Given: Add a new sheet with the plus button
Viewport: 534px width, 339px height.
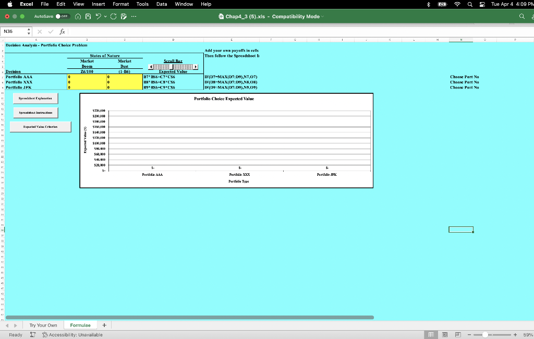Looking at the screenshot, I should click(x=104, y=325).
